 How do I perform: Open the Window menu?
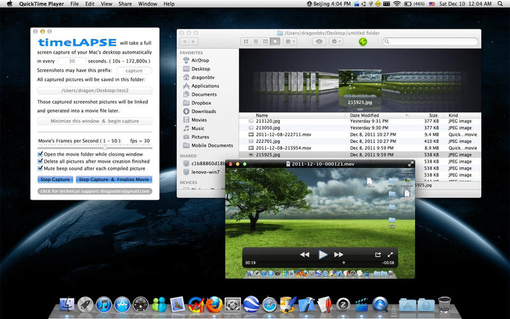(x=148, y=4)
